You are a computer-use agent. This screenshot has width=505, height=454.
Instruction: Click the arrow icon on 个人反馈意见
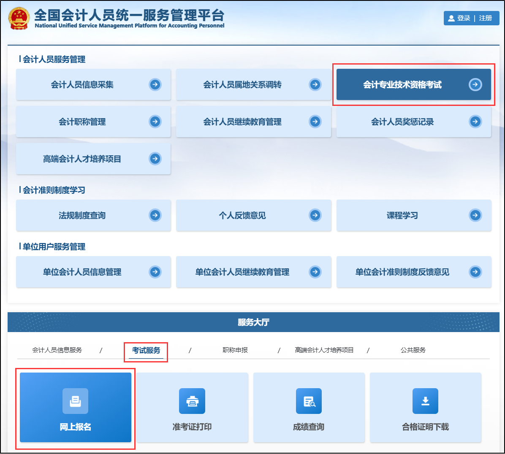(x=315, y=215)
